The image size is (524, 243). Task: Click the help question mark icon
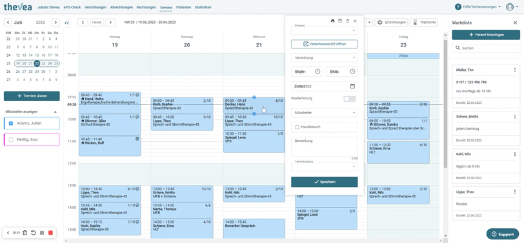pyautogui.click(x=458, y=6)
